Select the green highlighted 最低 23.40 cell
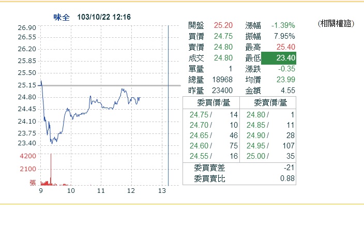This screenshot has height=226, width=364. pyautogui.click(x=279, y=58)
